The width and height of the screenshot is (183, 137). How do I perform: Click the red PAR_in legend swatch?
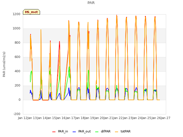tap(54, 132)
